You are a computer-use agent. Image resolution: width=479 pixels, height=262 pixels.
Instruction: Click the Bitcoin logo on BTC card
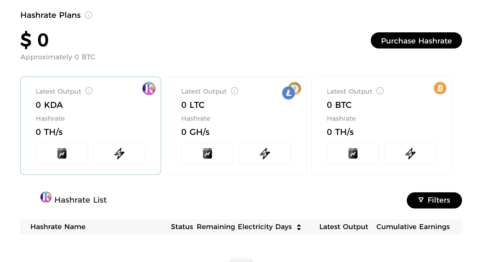tap(440, 88)
